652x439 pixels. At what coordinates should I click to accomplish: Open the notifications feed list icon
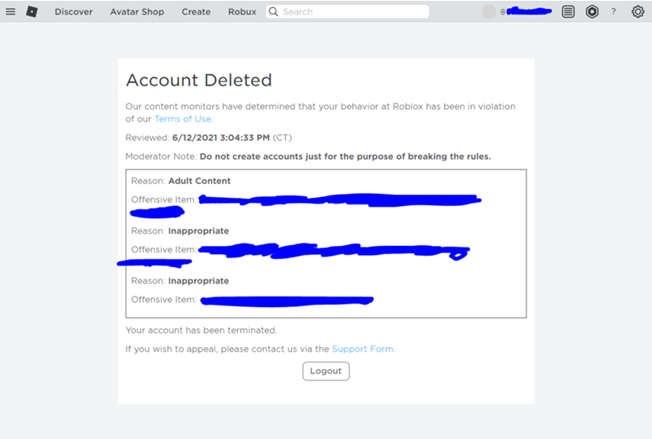(x=568, y=12)
